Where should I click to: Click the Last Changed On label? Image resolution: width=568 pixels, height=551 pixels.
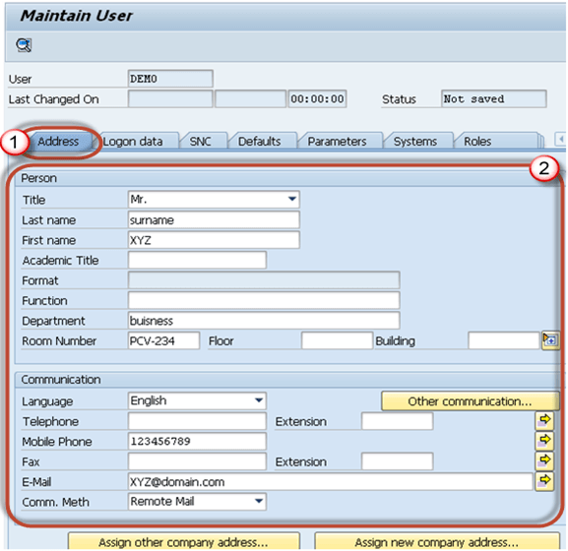(x=53, y=99)
